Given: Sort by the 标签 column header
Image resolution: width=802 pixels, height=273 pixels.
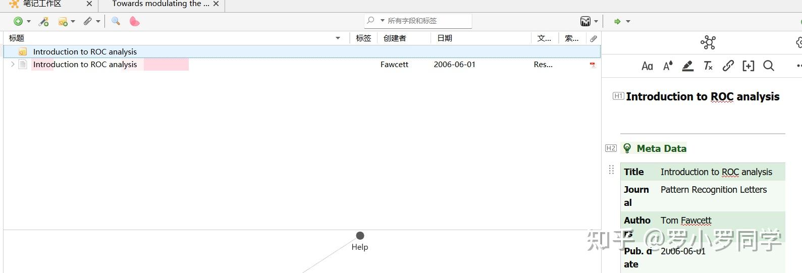Looking at the screenshot, I should pos(363,38).
